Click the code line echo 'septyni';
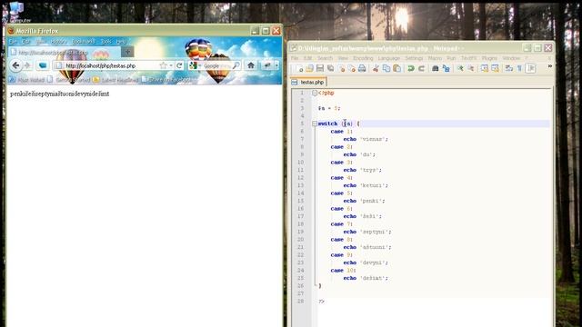The height and width of the screenshot is (327, 582). point(367,232)
